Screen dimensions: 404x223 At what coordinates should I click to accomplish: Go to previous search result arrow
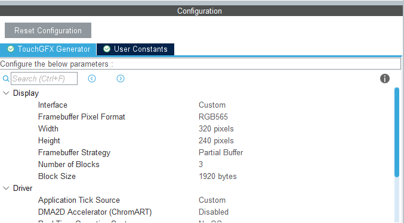tap(92, 78)
